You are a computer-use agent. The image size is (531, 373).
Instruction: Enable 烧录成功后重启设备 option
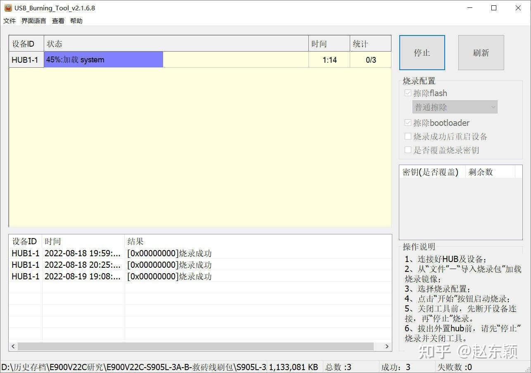408,136
